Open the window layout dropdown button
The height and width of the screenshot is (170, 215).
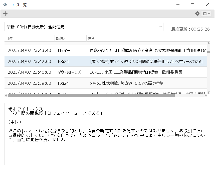click(206, 14)
